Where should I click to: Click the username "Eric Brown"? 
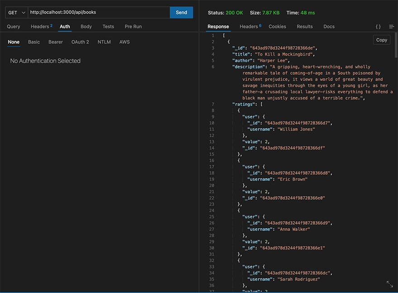coord(293,179)
